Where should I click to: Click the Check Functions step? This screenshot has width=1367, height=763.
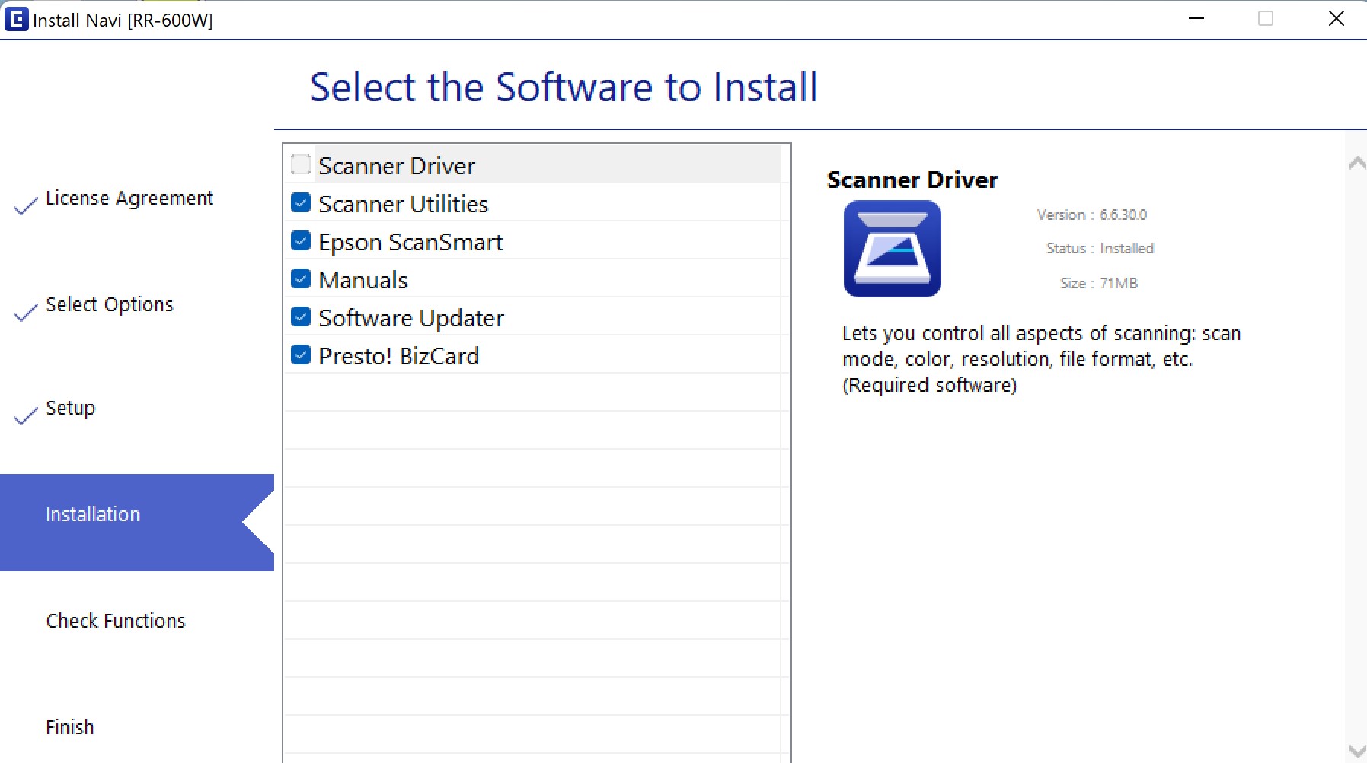tap(116, 622)
